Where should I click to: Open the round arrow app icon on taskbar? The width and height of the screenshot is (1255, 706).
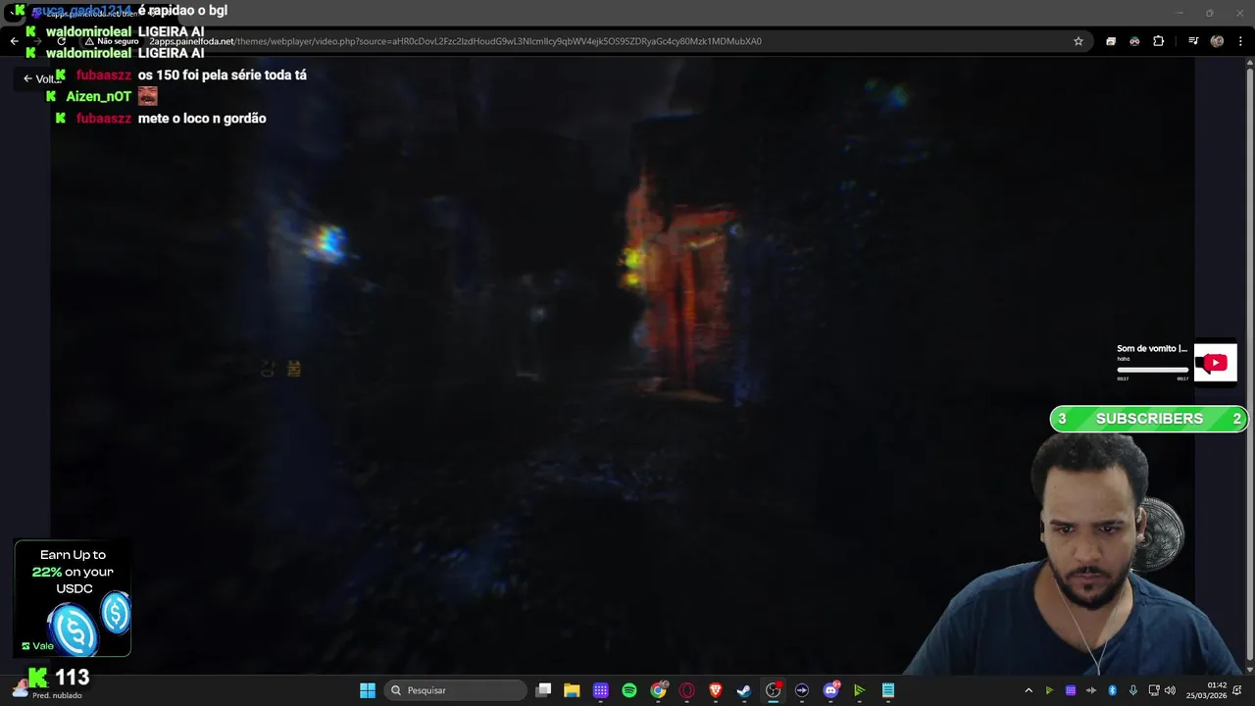(802, 690)
